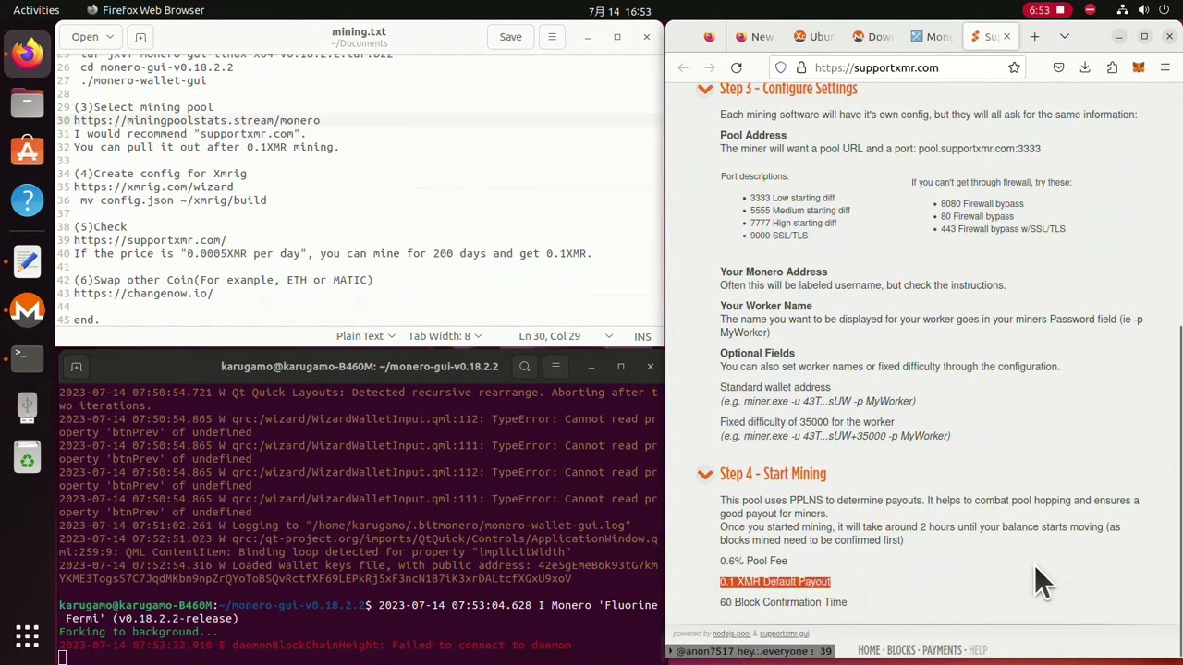This screenshot has height=665, width=1183.
Task: Collapse Step 4 Start Mining section
Action: click(x=705, y=474)
